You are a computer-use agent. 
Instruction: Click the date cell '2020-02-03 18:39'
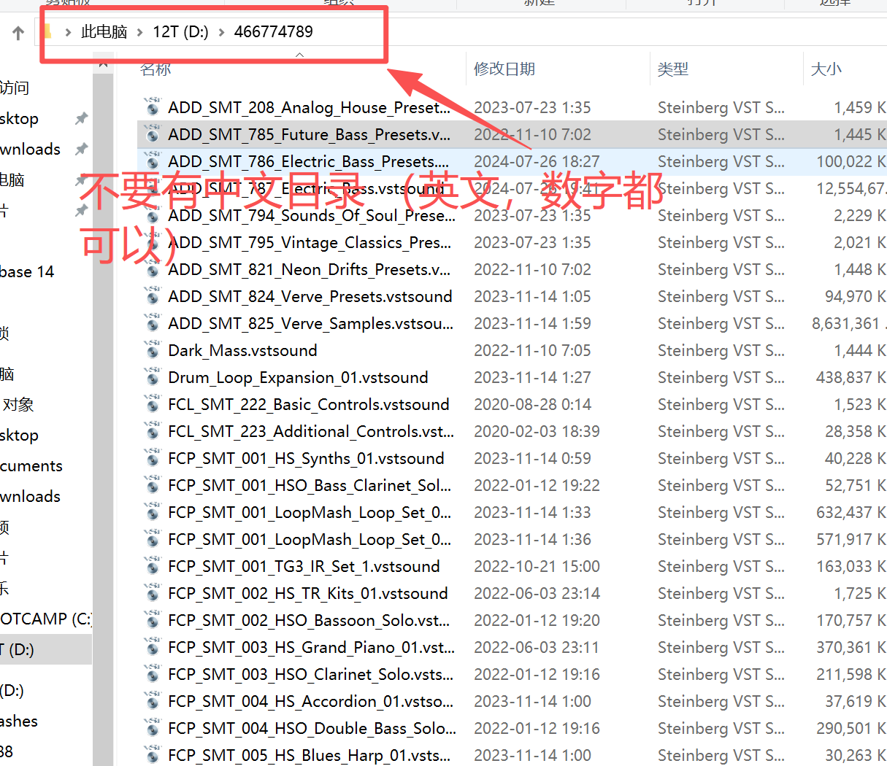[x=537, y=431]
